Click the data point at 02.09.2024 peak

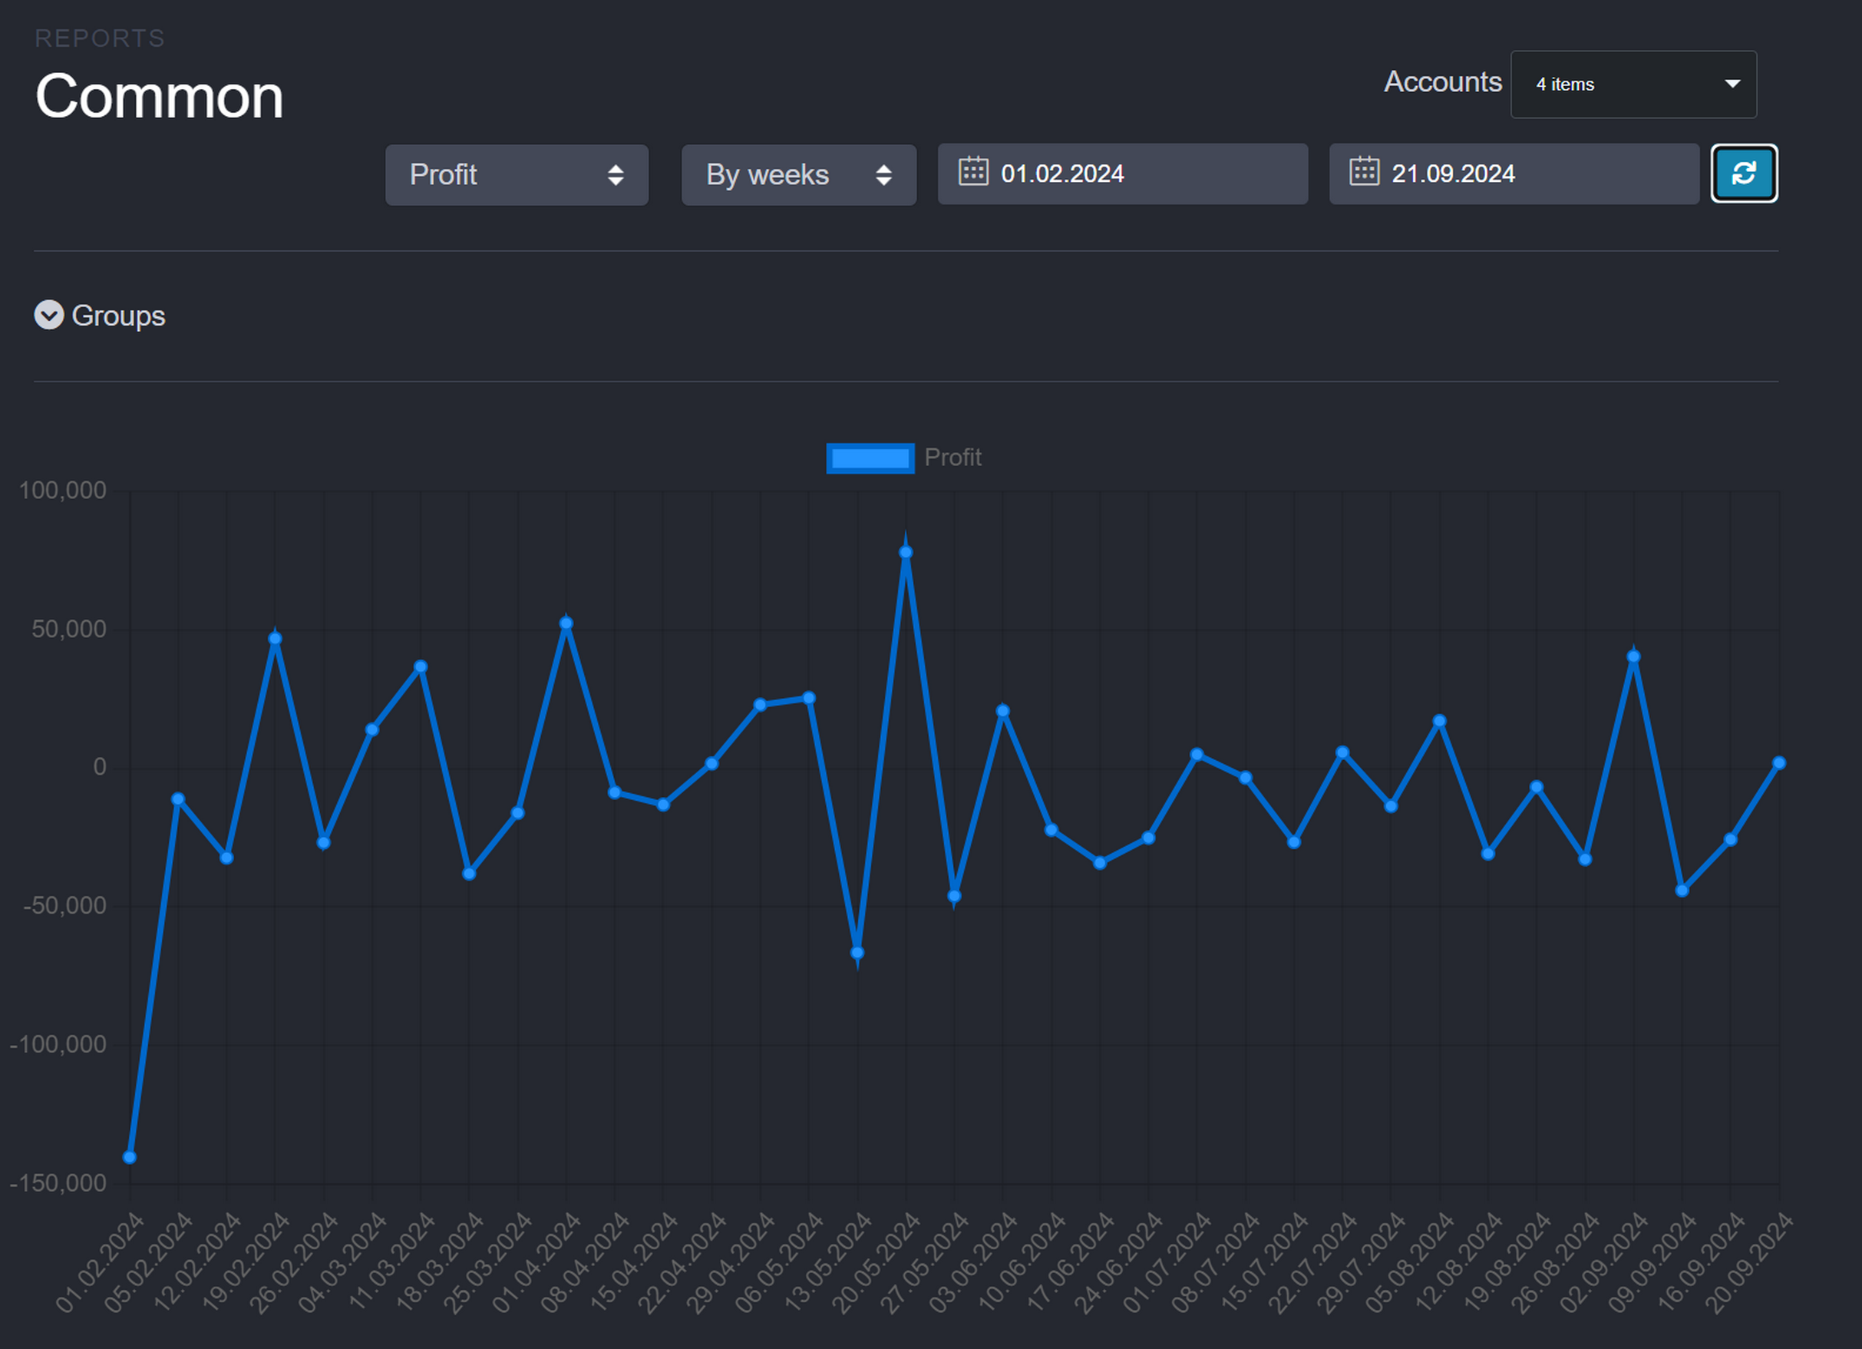click(1633, 657)
